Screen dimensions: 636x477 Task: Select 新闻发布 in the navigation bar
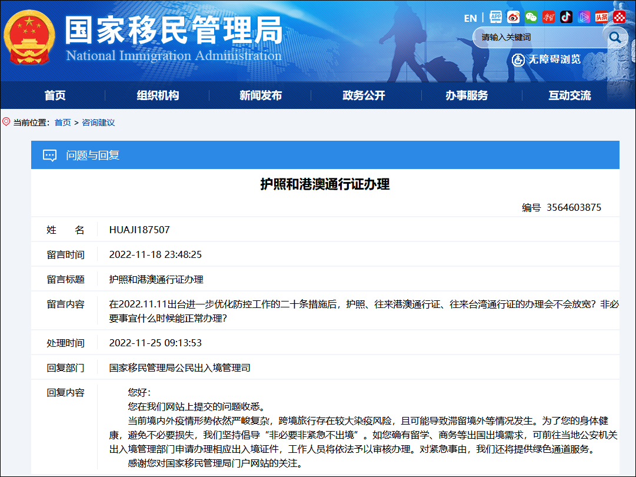click(x=261, y=95)
